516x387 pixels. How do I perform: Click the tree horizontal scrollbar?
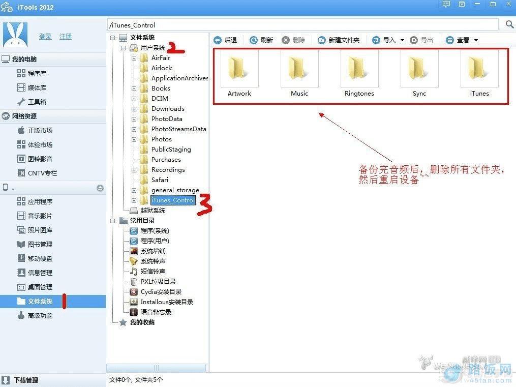click(x=156, y=368)
